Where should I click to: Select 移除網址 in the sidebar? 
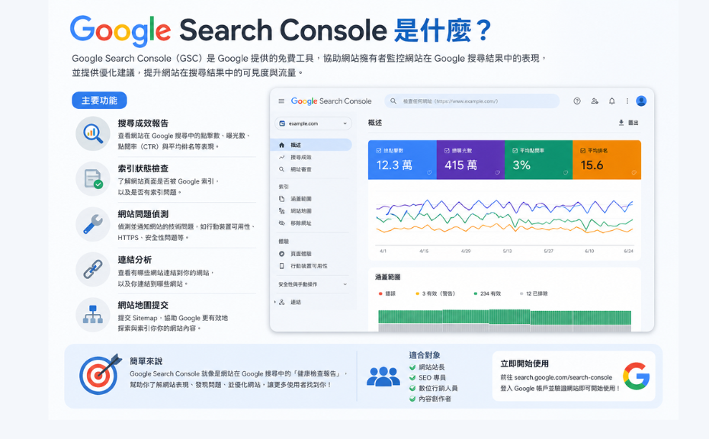pyautogui.click(x=300, y=223)
